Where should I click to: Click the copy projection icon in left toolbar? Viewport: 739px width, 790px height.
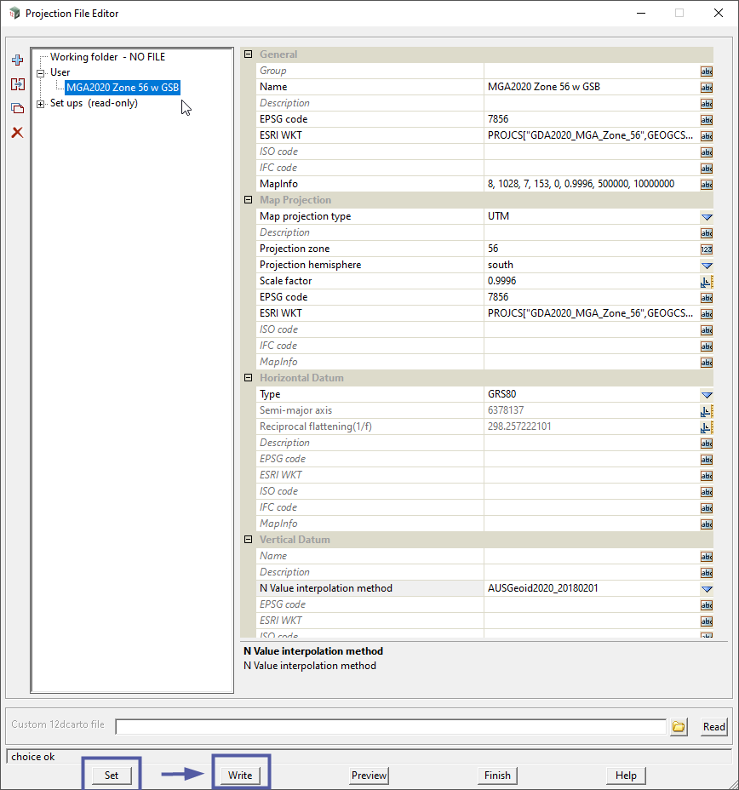[x=17, y=109]
